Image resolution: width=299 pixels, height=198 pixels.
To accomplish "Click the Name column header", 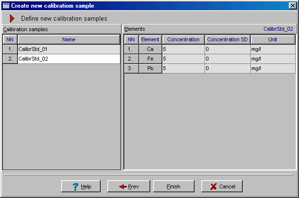I will 69,39.
